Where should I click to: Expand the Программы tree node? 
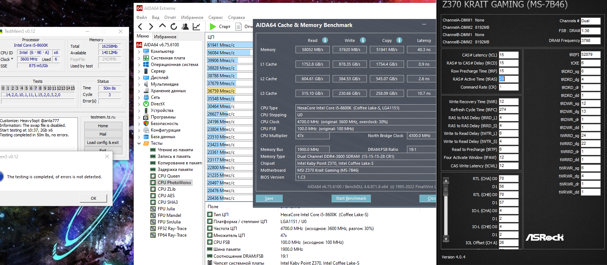(139, 117)
